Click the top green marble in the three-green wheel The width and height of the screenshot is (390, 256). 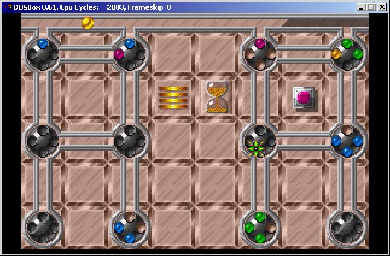coord(260,217)
